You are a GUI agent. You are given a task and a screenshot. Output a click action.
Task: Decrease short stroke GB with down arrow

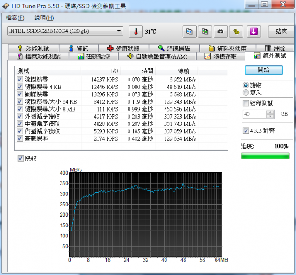pos(270,116)
